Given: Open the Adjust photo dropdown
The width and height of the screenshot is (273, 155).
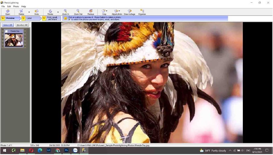Looking at the screenshot, I should 117,12.
